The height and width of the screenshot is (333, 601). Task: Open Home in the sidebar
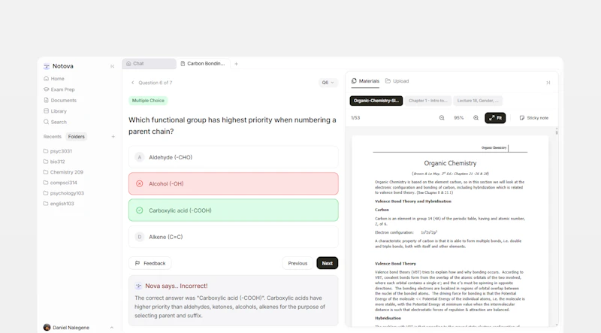click(53, 79)
